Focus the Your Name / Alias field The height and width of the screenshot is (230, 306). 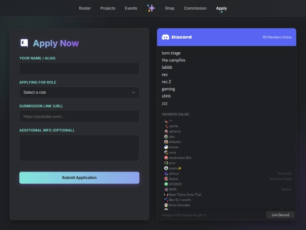pyautogui.click(x=79, y=69)
